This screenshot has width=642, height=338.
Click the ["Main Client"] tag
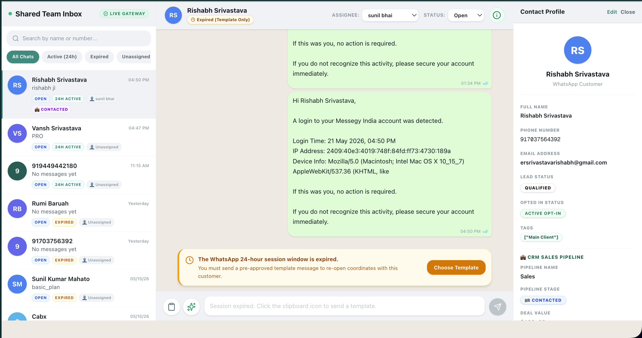541,237
